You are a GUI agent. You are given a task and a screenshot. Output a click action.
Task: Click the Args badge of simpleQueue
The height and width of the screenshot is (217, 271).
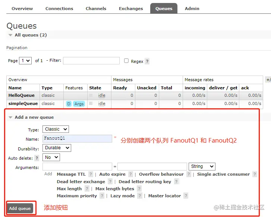79,104
